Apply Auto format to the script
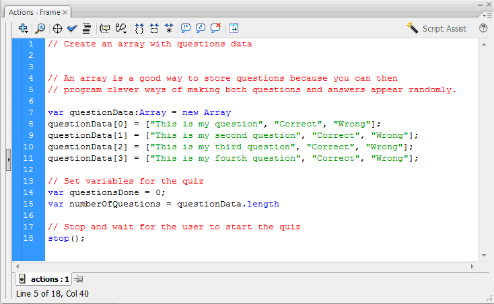The height and width of the screenshot is (304, 494). pos(87,28)
